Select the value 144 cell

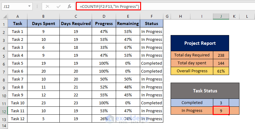point(221,63)
